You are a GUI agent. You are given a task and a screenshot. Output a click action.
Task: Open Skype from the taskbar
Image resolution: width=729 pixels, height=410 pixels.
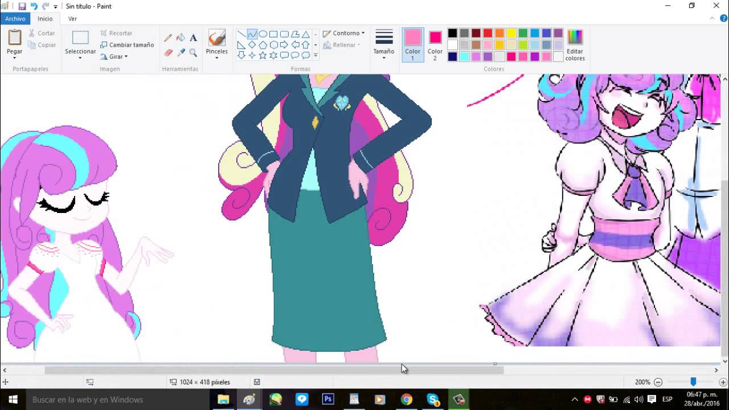coord(433,399)
